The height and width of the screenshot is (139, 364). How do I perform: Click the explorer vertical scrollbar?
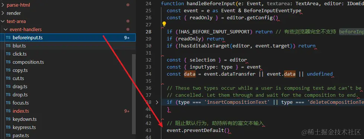tap(134, 94)
